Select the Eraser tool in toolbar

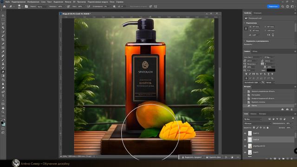[3, 72]
